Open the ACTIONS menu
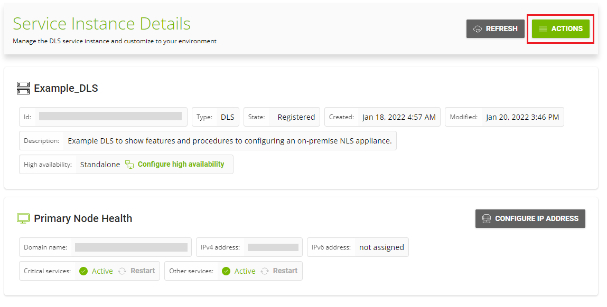607x307 pixels. point(560,29)
